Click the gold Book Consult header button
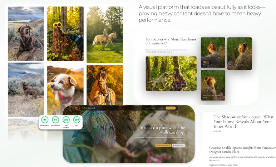The image size is (276, 167). [171, 108]
